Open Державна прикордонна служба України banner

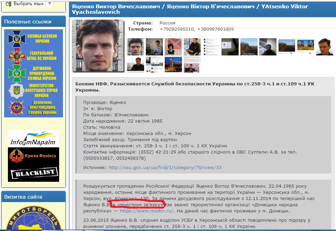[33, 73]
